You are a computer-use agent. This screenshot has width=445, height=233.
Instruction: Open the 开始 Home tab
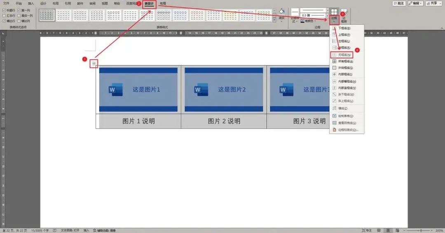click(19, 3)
